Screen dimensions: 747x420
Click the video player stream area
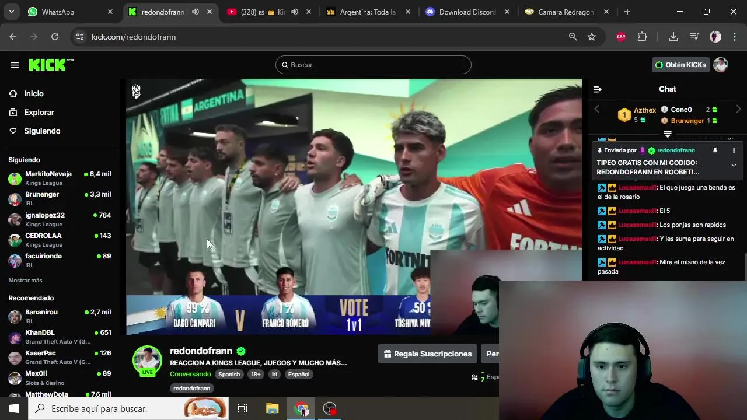point(354,206)
